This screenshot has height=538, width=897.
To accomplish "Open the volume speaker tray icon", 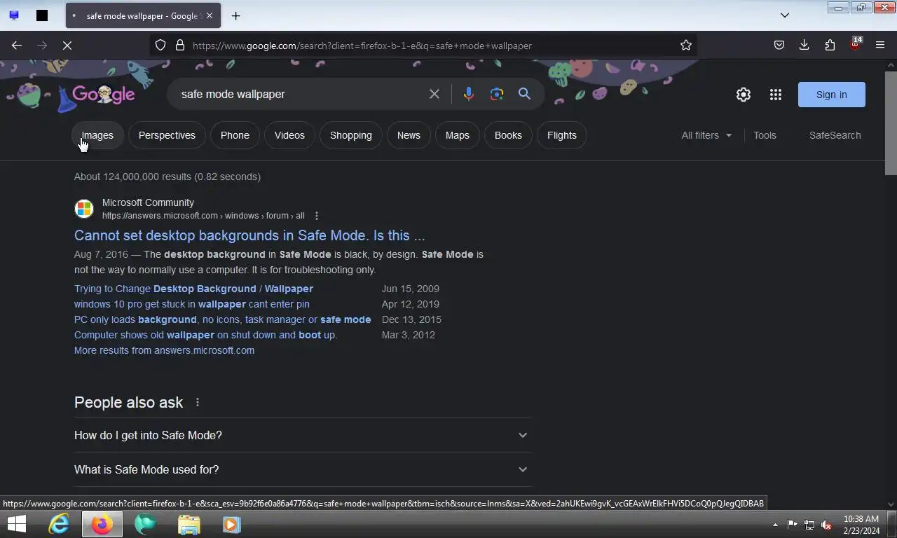I will click(826, 525).
